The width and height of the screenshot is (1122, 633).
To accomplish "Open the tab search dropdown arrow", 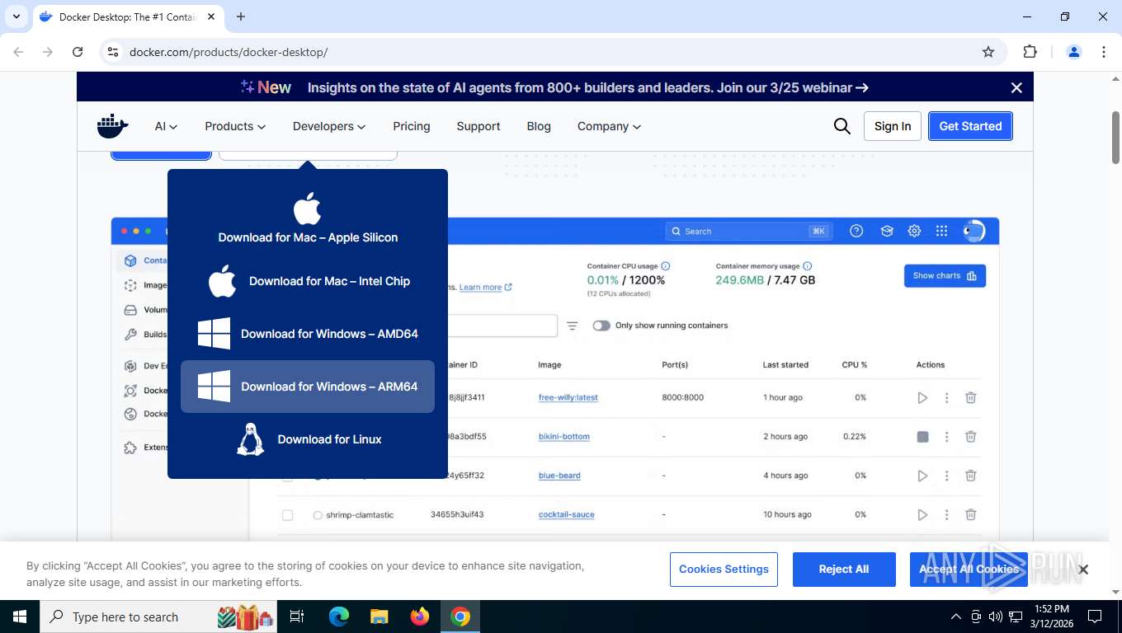I will point(16,16).
